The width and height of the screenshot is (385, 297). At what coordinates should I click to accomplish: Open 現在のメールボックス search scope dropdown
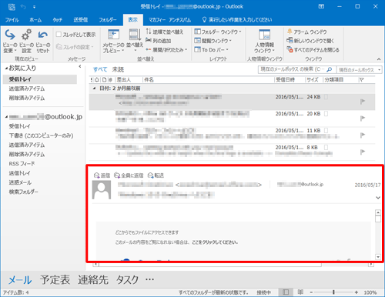pos(359,70)
